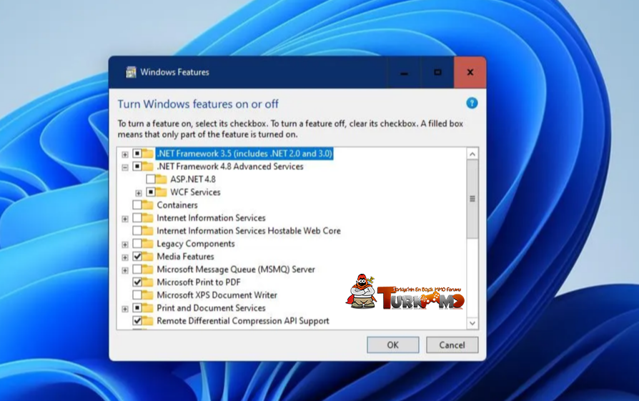
Task: Select the 'Legacy Components' label
Action: pyautogui.click(x=196, y=243)
